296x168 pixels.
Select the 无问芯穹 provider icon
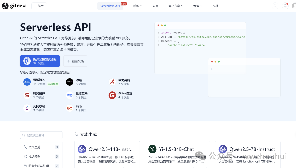(27, 108)
